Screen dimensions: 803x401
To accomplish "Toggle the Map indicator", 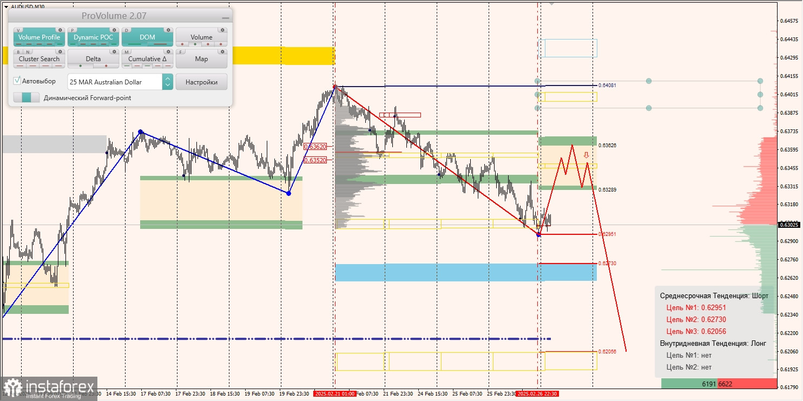I will 201,58.
